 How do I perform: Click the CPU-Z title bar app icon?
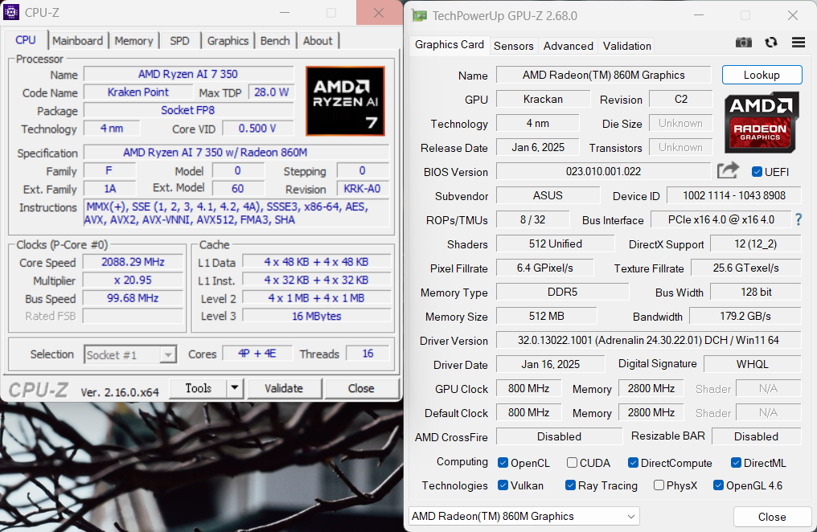click(x=11, y=12)
